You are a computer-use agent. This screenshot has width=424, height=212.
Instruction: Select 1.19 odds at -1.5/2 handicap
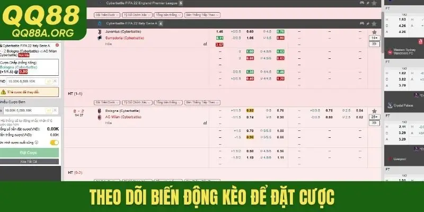coord(250,157)
